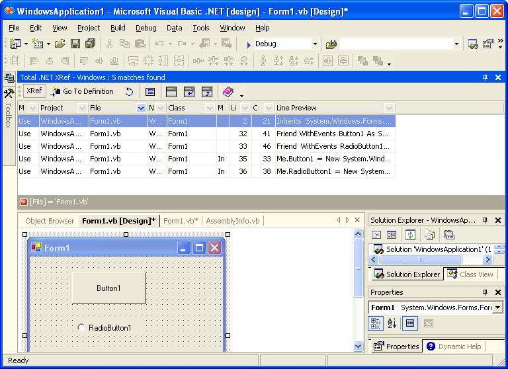Save the file with the floppy icon

click(75, 44)
